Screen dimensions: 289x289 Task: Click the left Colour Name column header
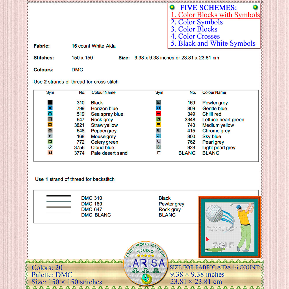pyautogui.click(x=103, y=92)
